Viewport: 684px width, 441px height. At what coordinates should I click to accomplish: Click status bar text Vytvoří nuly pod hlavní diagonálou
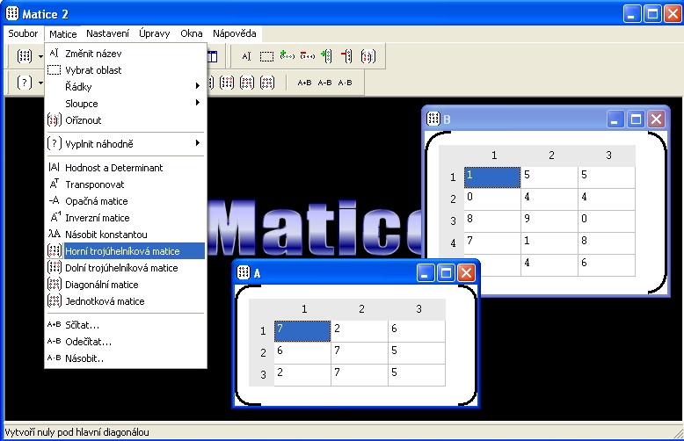[x=76, y=432]
